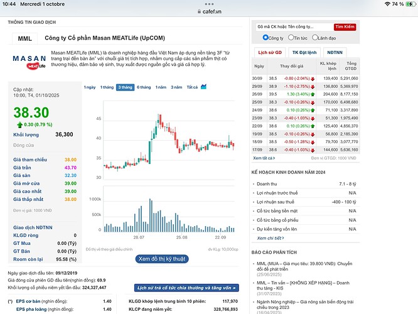The height and width of the screenshot is (314, 418).
Task: Click the red down arrow in 30/09 row
Action: point(313,78)
